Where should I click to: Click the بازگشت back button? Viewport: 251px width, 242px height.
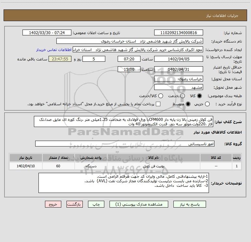[75, 204]
